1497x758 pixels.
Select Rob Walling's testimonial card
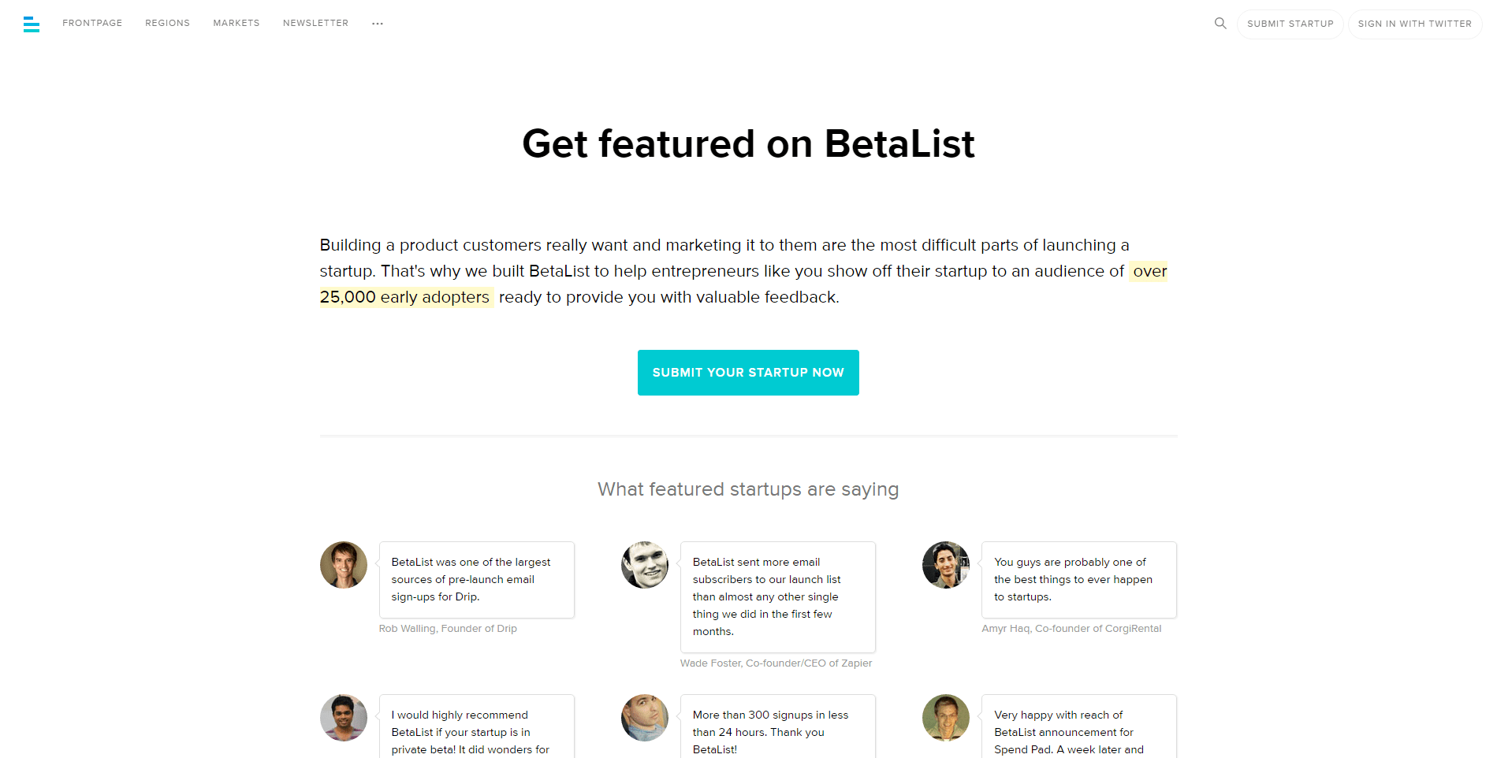coord(476,579)
